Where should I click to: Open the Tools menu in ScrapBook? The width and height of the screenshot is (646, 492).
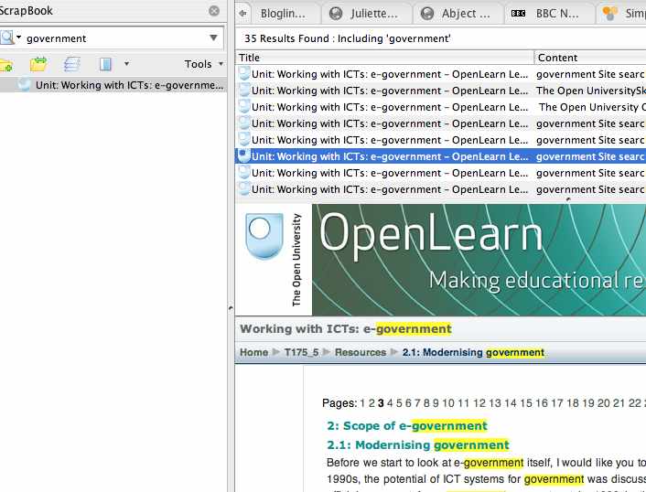click(x=203, y=64)
